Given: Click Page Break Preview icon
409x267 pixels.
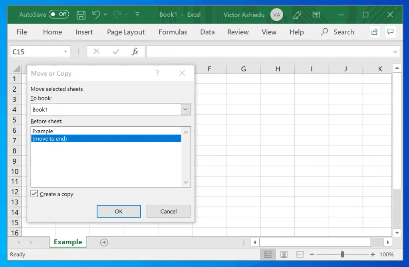Looking at the screenshot, I should [299, 254].
